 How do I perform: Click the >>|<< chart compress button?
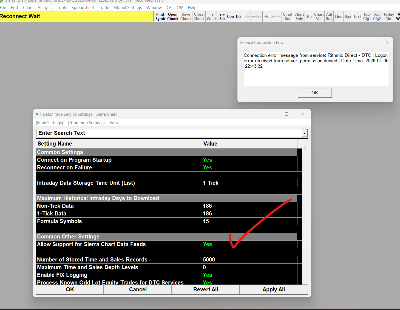[276, 16]
